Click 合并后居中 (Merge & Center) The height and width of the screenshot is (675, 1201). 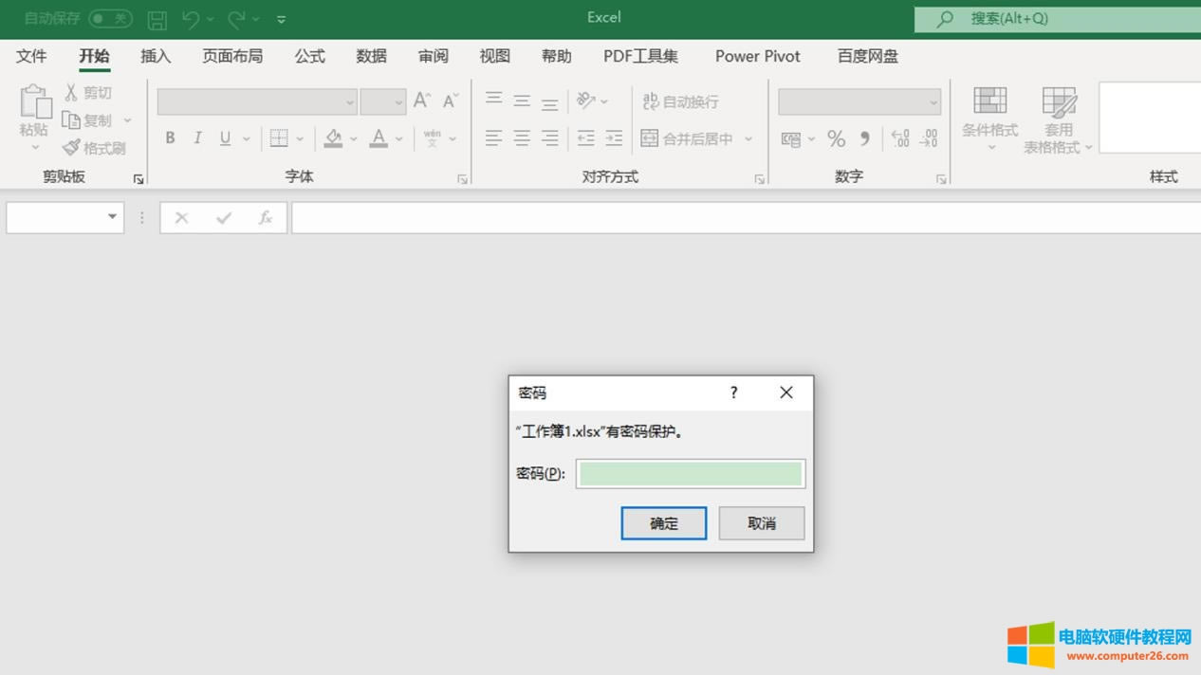691,138
